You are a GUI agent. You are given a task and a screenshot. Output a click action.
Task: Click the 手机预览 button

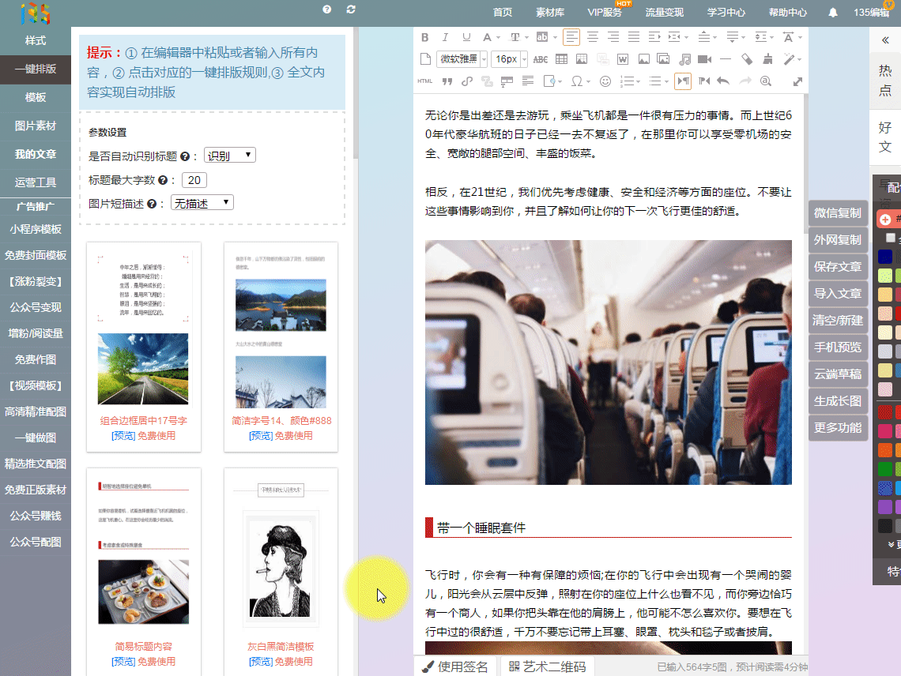pos(837,347)
